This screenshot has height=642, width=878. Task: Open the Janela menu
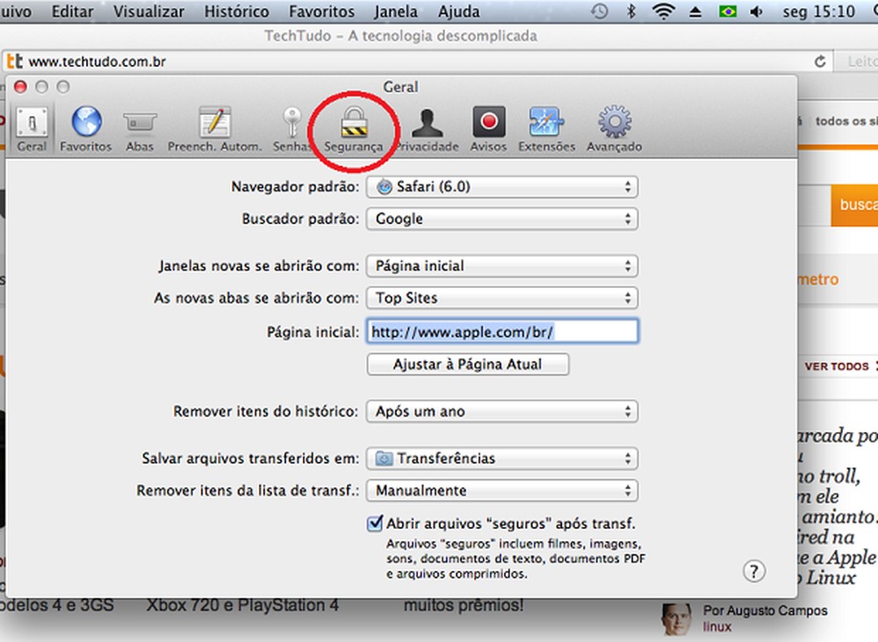click(x=396, y=11)
